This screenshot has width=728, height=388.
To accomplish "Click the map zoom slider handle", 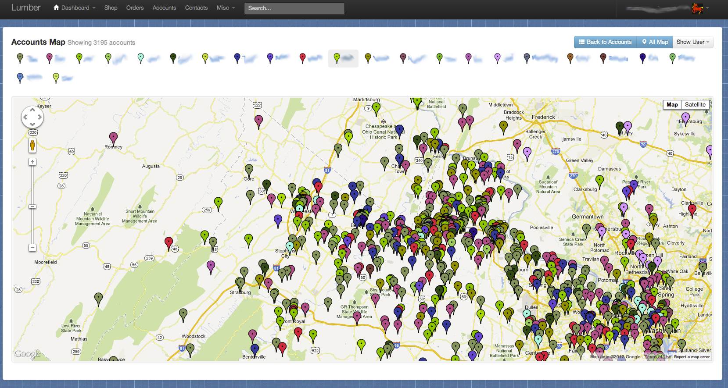I will 32,206.
